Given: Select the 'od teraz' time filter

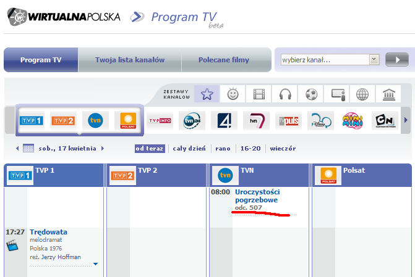Looking at the screenshot, I should click(150, 149).
